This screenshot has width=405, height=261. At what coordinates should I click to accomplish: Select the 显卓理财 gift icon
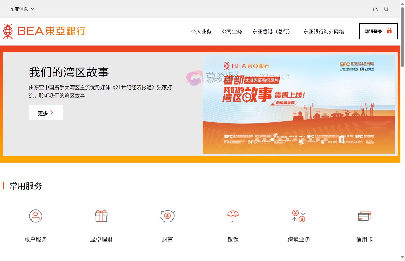click(x=101, y=216)
